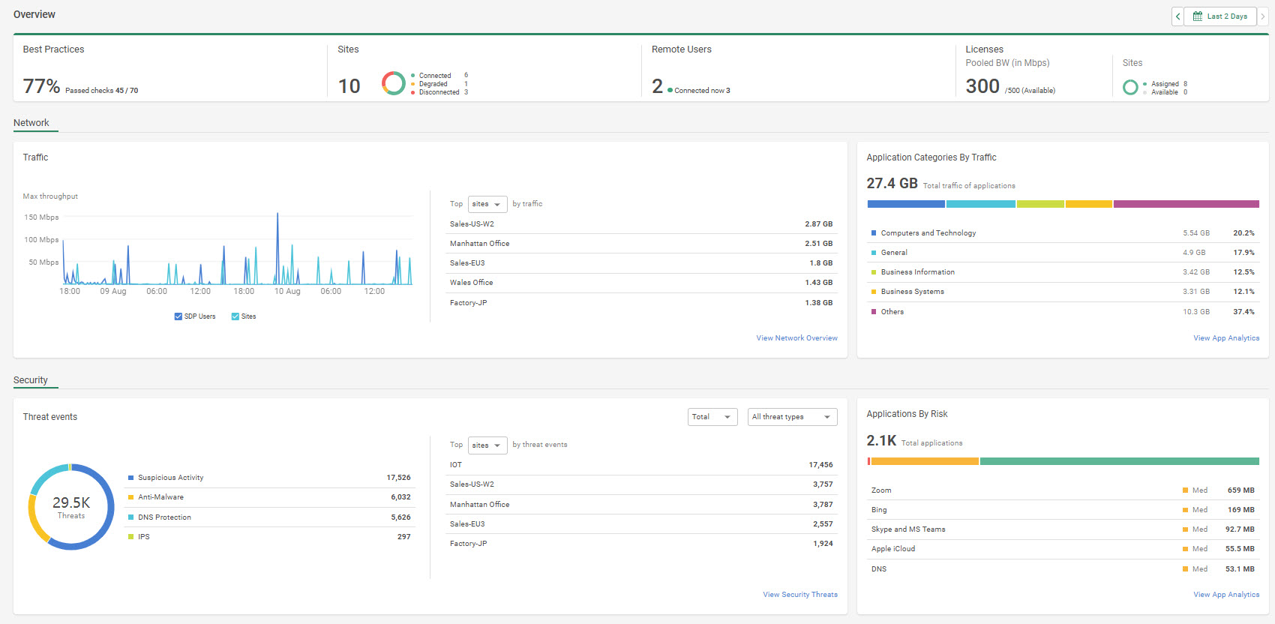The image size is (1275, 624).
Task: Uncheck the Sites checkbox under traffic chart
Action: pyautogui.click(x=235, y=316)
